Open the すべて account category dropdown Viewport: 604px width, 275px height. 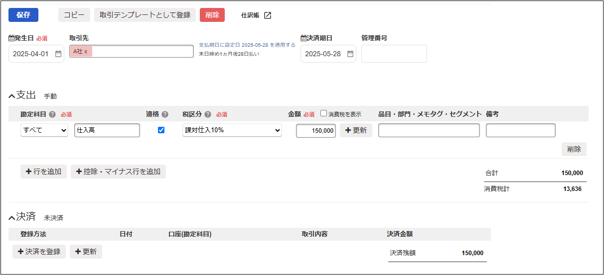click(x=44, y=130)
